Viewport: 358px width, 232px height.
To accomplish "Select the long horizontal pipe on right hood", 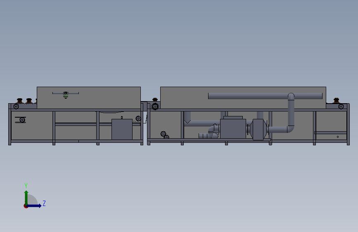I will coord(265,96).
